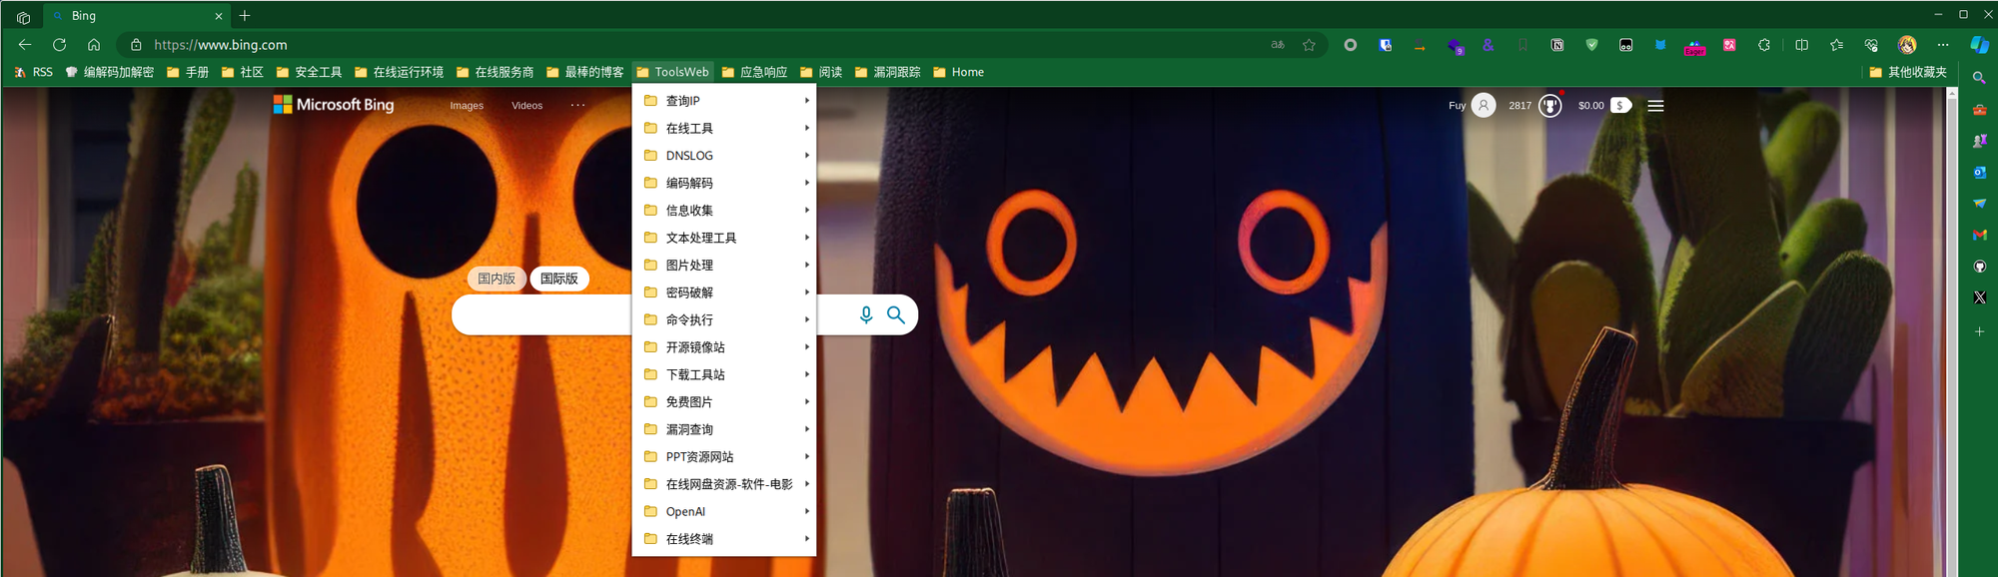Click the Bing voice search microphone
1998x577 pixels.
pos(866,315)
